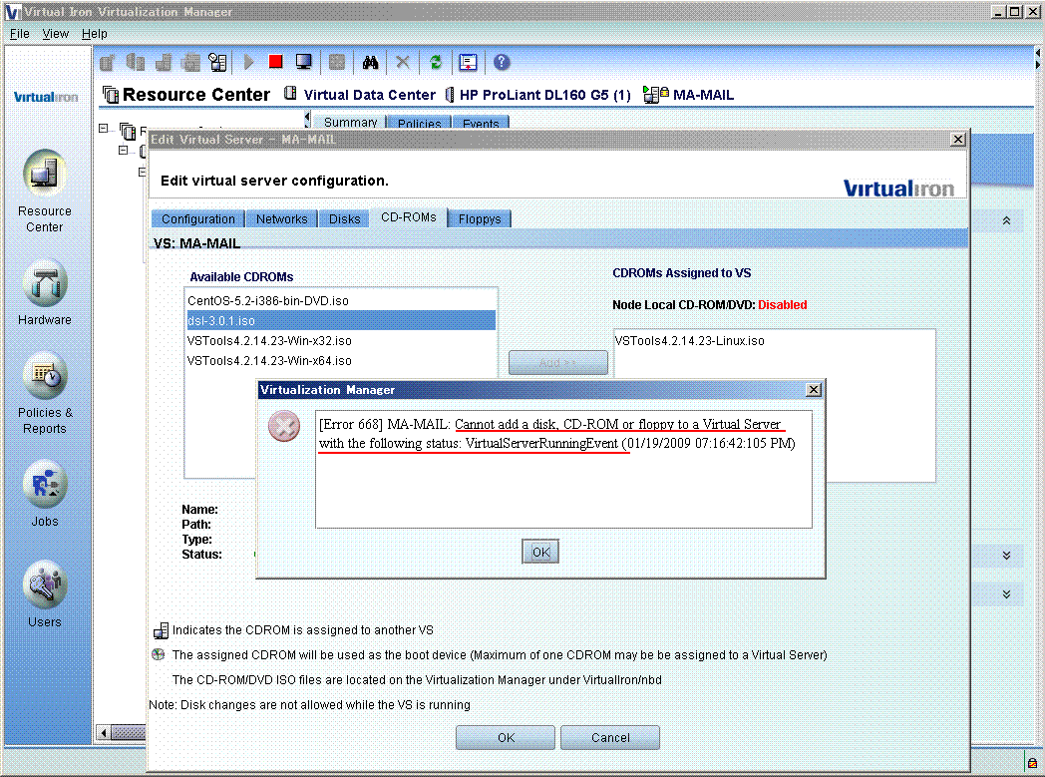The width and height of the screenshot is (1045, 777).
Task: Click the Error 668 message text
Action: pyautogui.click(x=556, y=434)
